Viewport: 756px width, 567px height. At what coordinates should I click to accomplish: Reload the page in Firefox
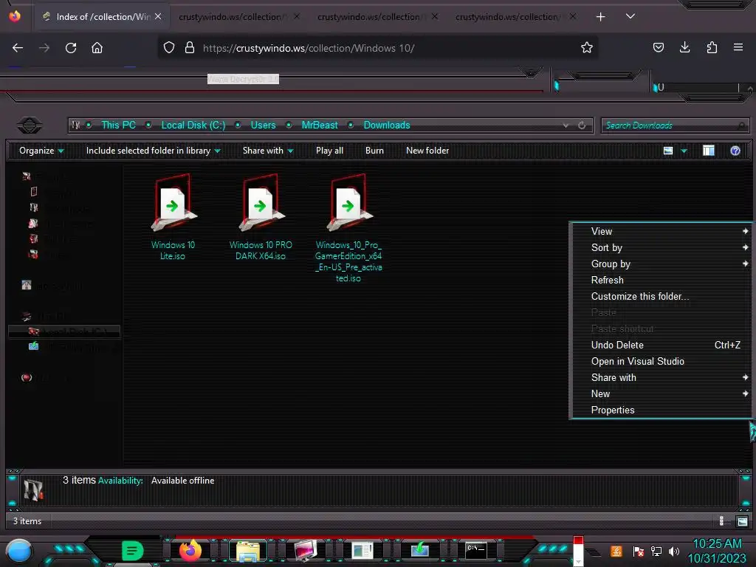click(x=71, y=48)
